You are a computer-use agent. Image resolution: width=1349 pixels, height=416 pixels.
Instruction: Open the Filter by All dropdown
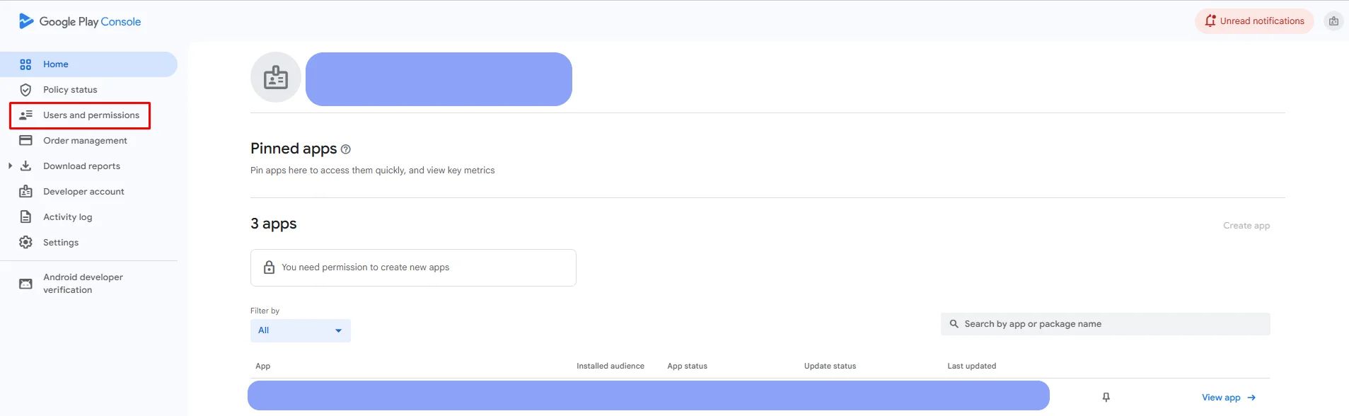point(301,330)
